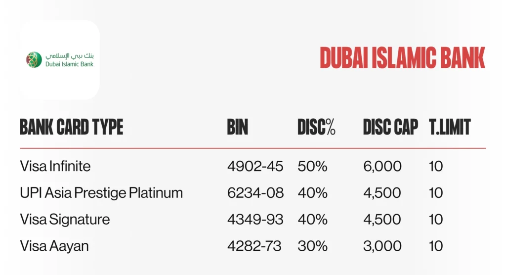Select the Visa Signature card name
Viewport: 506px width, 275px height.
(x=65, y=219)
